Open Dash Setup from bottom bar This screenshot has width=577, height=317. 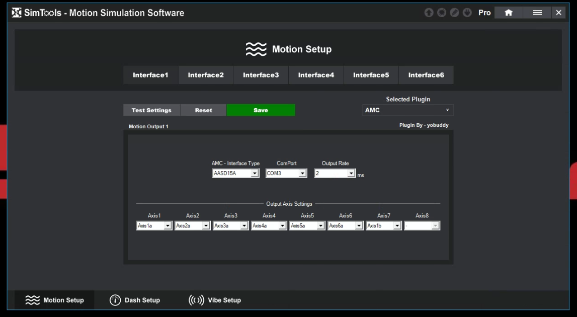(135, 300)
